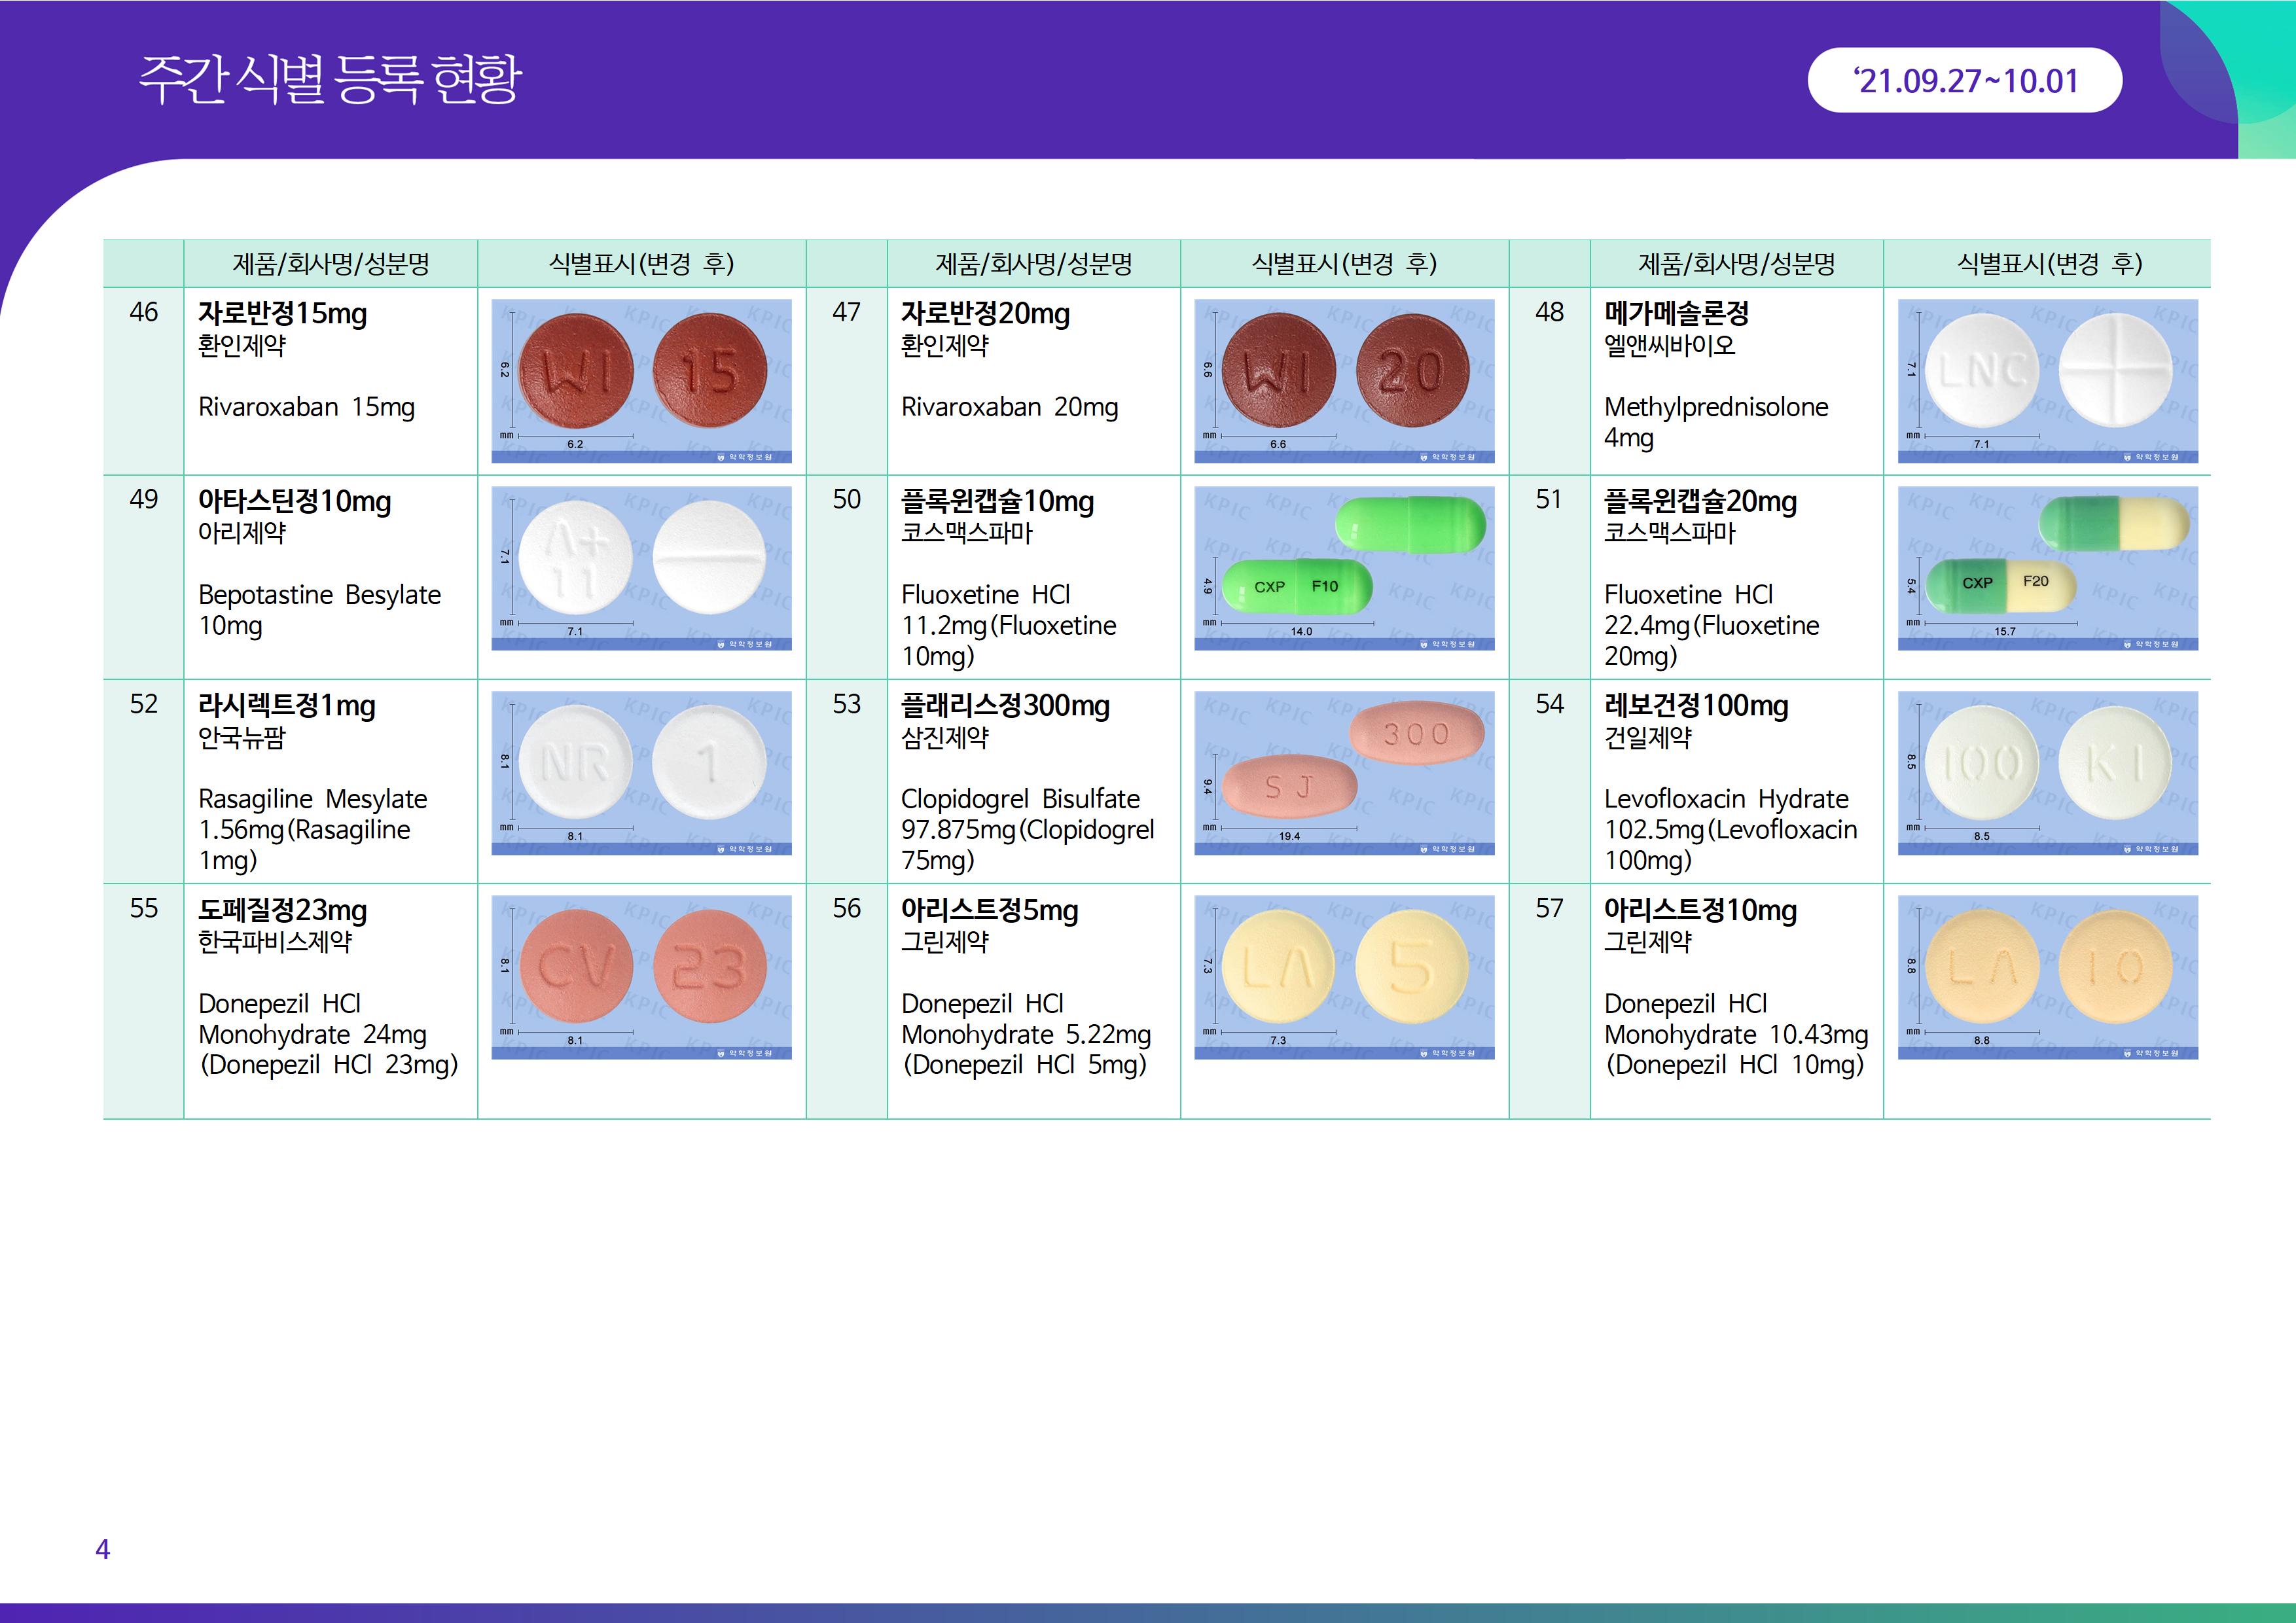
Task: Click the last 식별표시(변경 후) column header
Action: coord(2047,264)
